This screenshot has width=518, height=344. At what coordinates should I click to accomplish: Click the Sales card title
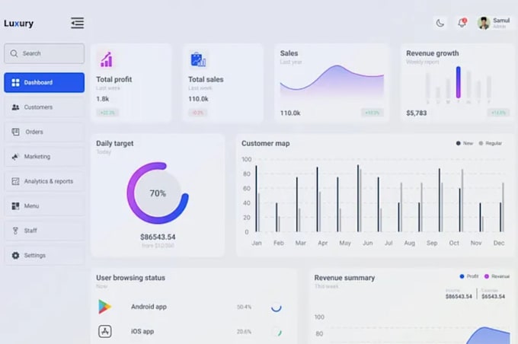point(289,53)
